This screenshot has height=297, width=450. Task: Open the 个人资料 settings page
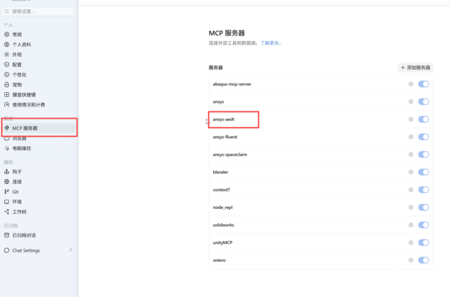pyautogui.click(x=38, y=44)
